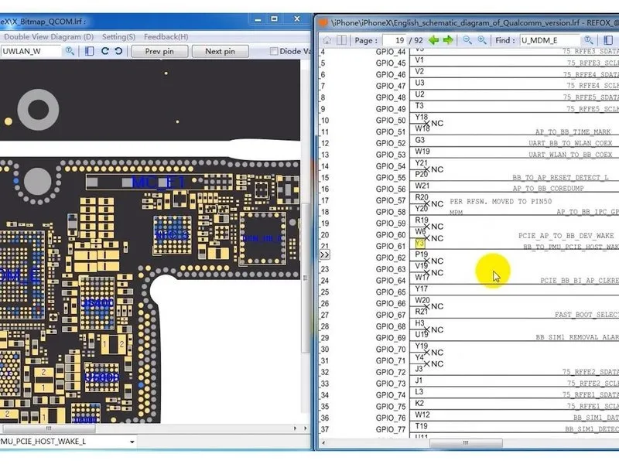619x464 pixels.
Task: Click the find search icon after U_MDM_E
Action: (589, 40)
